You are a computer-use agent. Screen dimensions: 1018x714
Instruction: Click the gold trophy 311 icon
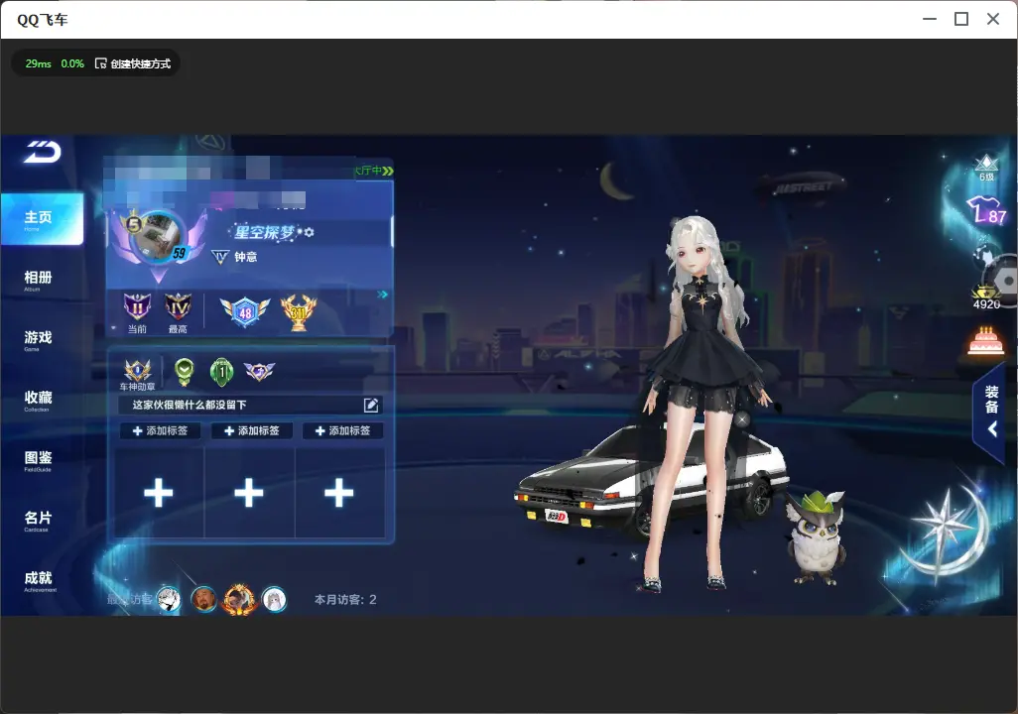298,312
